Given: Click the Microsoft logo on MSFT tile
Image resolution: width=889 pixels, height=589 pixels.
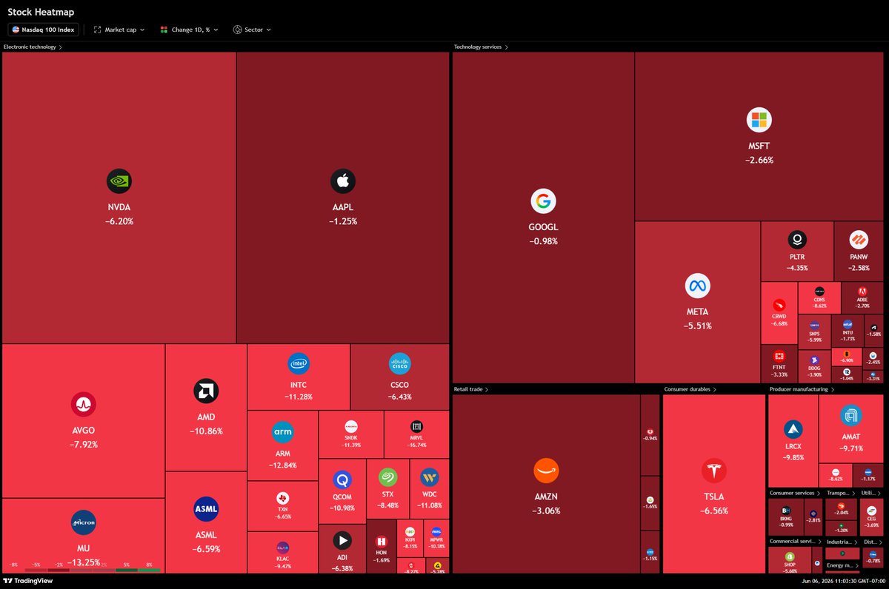Looking at the screenshot, I should (759, 119).
